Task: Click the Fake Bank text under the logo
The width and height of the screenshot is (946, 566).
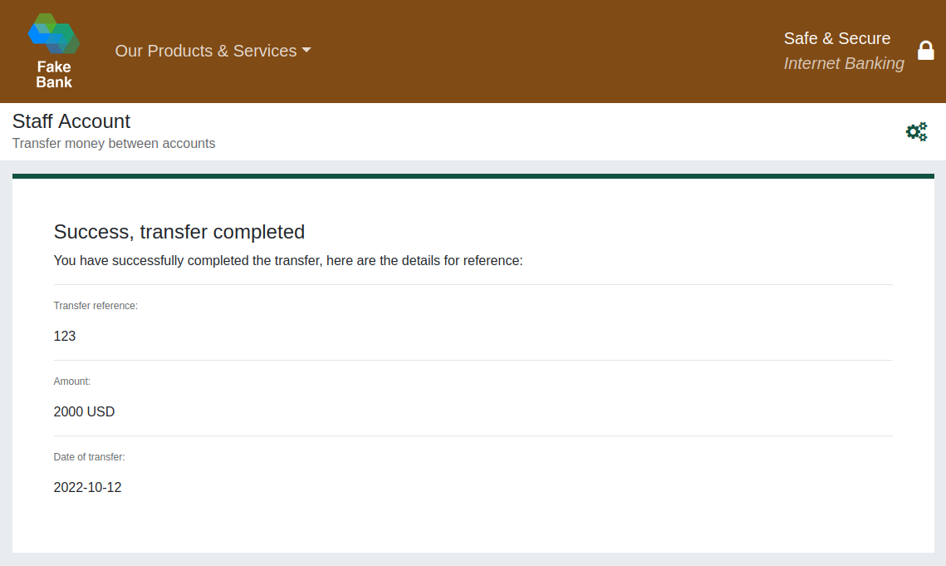Action: [x=54, y=75]
